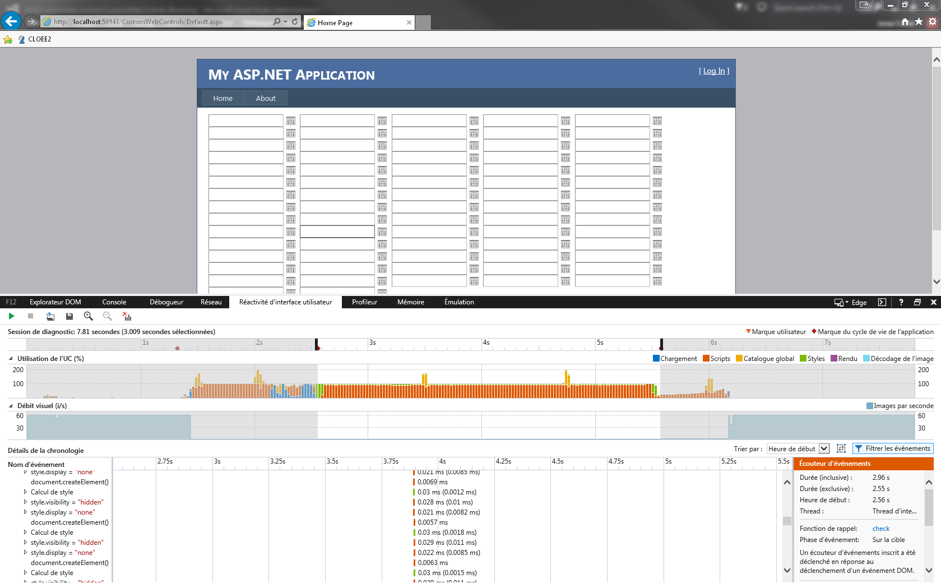Expand the first Calcul de style event
Viewport: 941px width, 588px height.
point(25,492)
